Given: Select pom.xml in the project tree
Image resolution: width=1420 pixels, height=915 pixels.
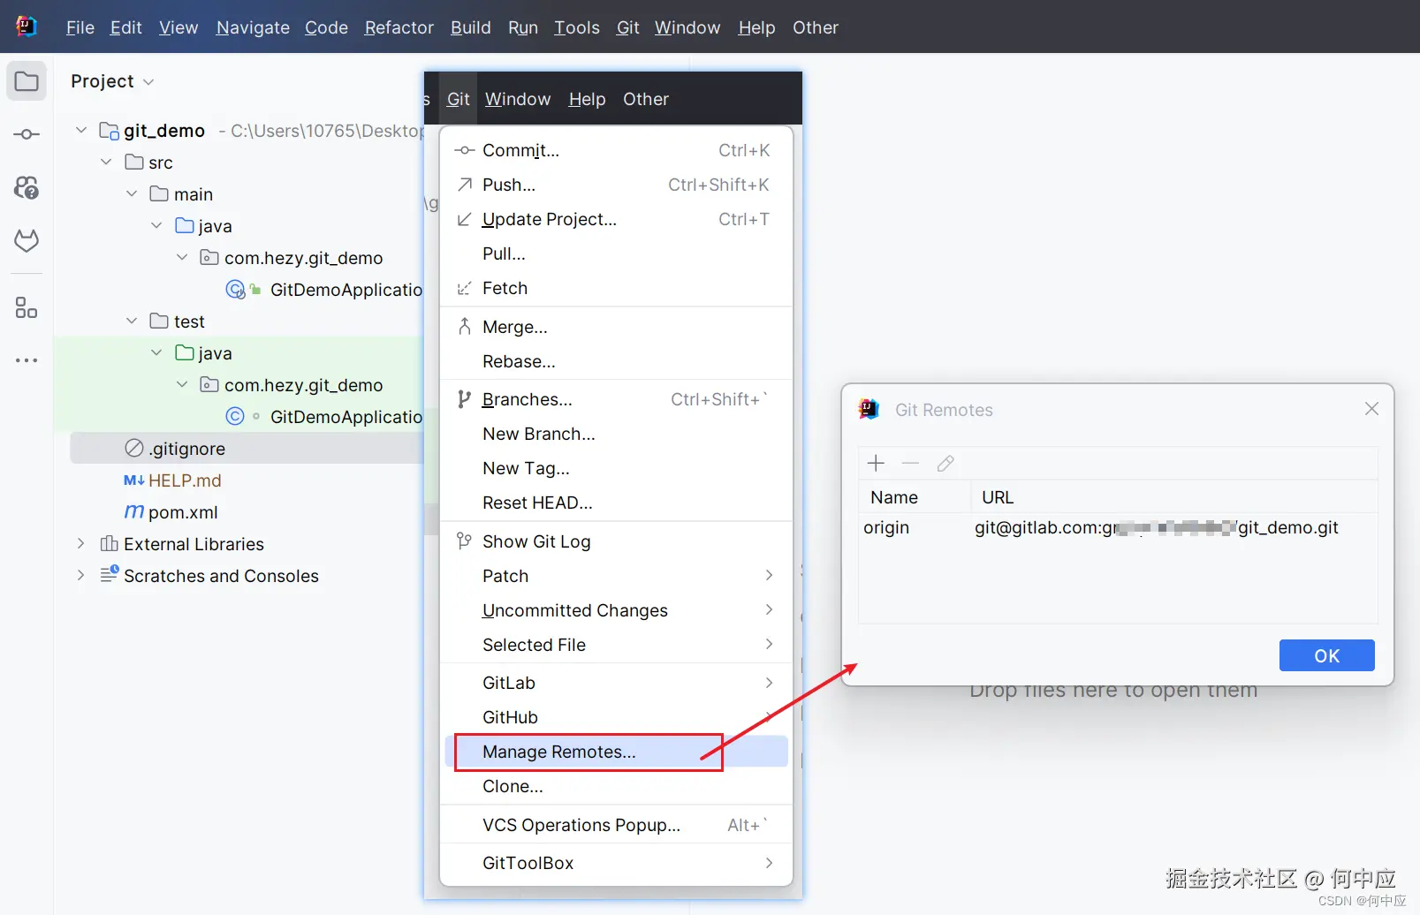Looking at the screenshot, I should coord(183,512).
